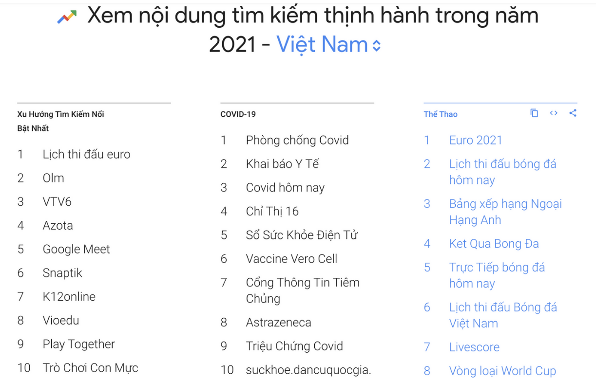The image size is (596, 380).
Task: Click the Thể Thao category heading
Action: click(x=441, y=114)
